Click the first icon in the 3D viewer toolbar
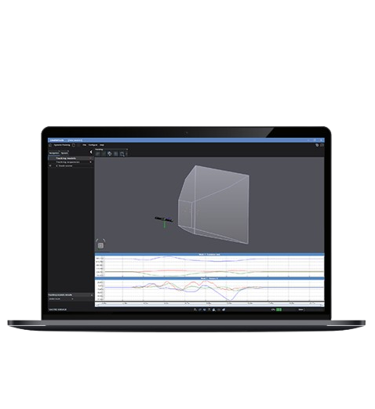 (x=97, y=154)
